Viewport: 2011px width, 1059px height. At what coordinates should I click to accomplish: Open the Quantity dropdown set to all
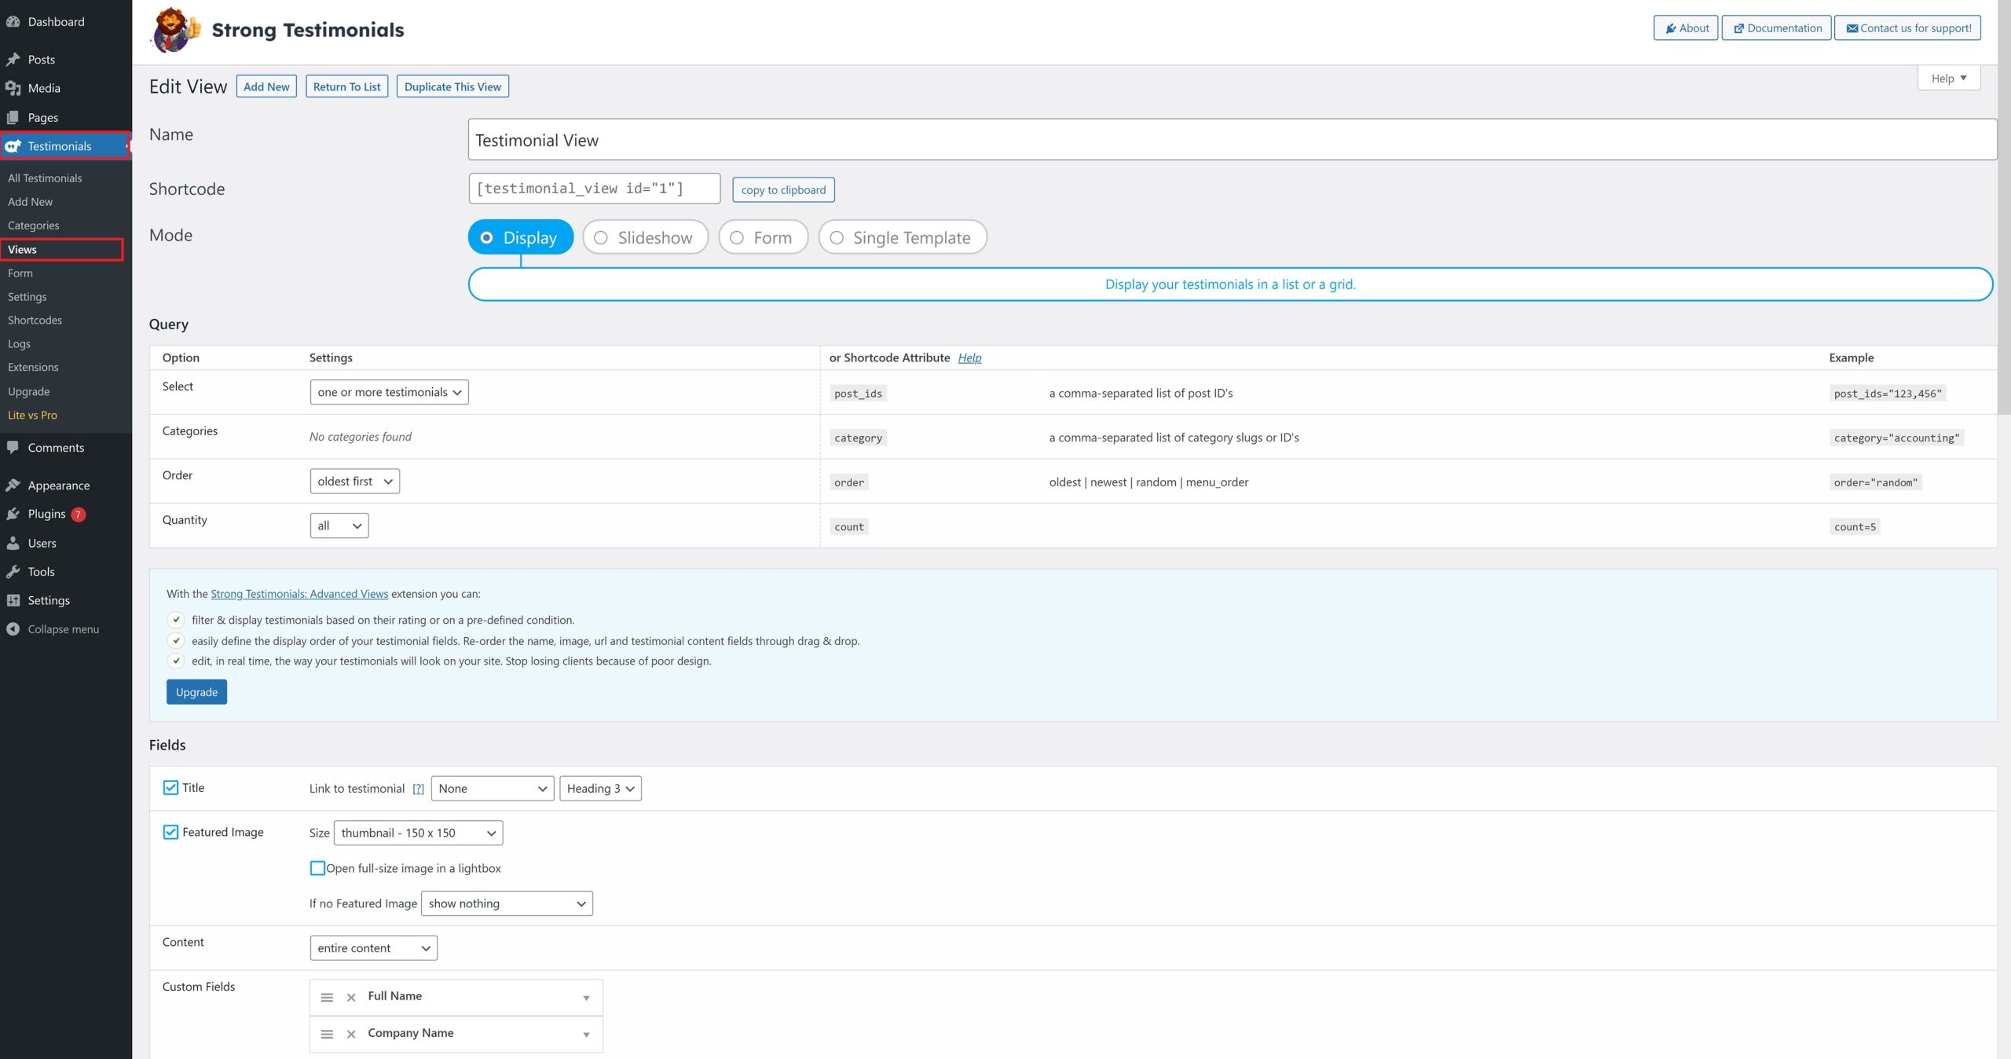click(339, 526)
